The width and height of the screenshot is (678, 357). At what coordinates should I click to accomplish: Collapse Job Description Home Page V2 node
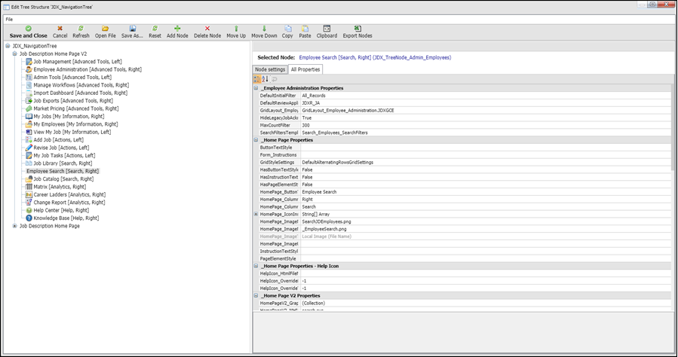[14, 54]
